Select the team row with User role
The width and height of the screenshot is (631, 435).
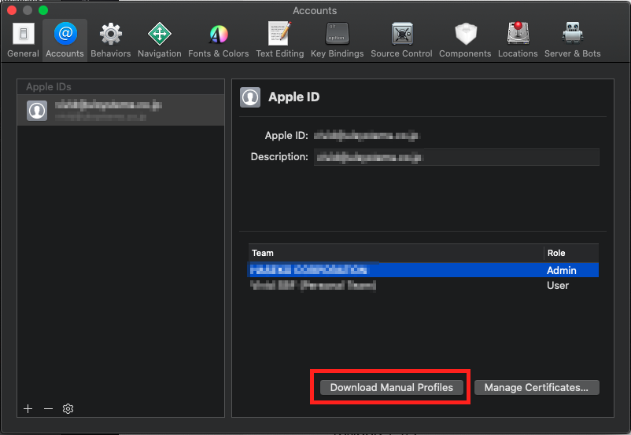tap(423, 285)
